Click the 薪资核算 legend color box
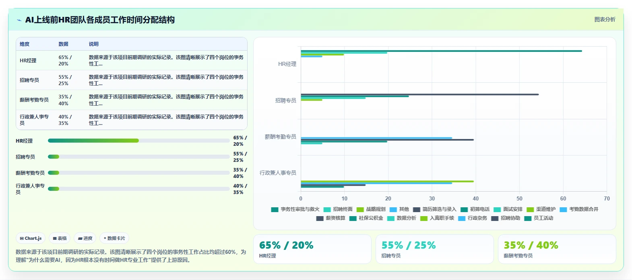 point(320,219)
